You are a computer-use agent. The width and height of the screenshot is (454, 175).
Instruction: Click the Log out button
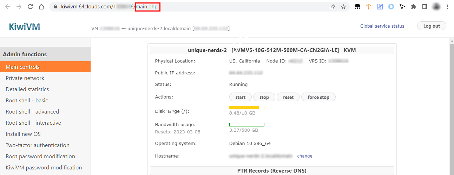point(432,26)
